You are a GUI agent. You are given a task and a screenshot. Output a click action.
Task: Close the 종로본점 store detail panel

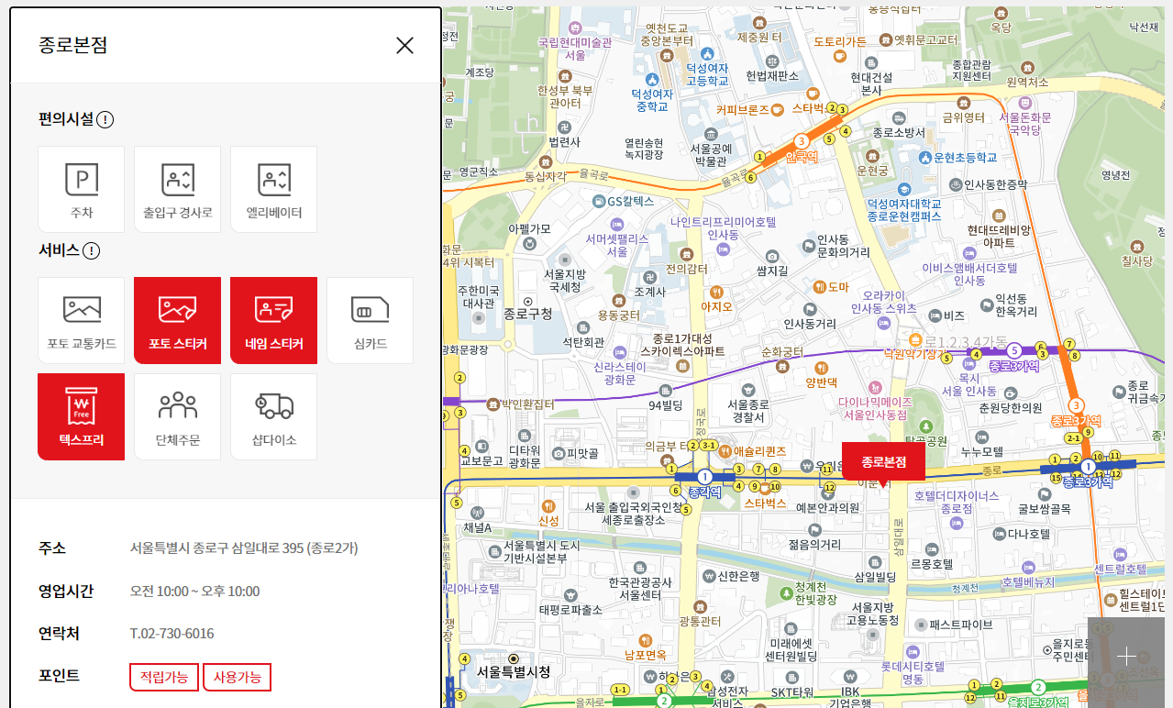pyautogui.click(x=404, y=45)
